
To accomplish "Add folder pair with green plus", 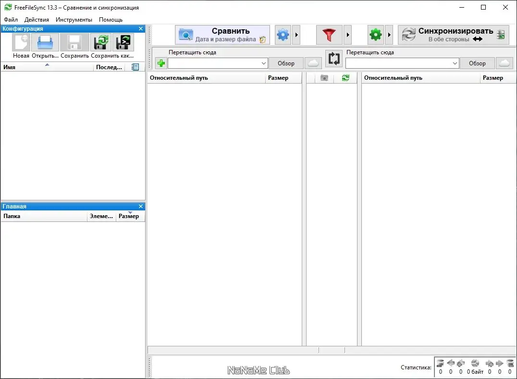I will point(161,63).
